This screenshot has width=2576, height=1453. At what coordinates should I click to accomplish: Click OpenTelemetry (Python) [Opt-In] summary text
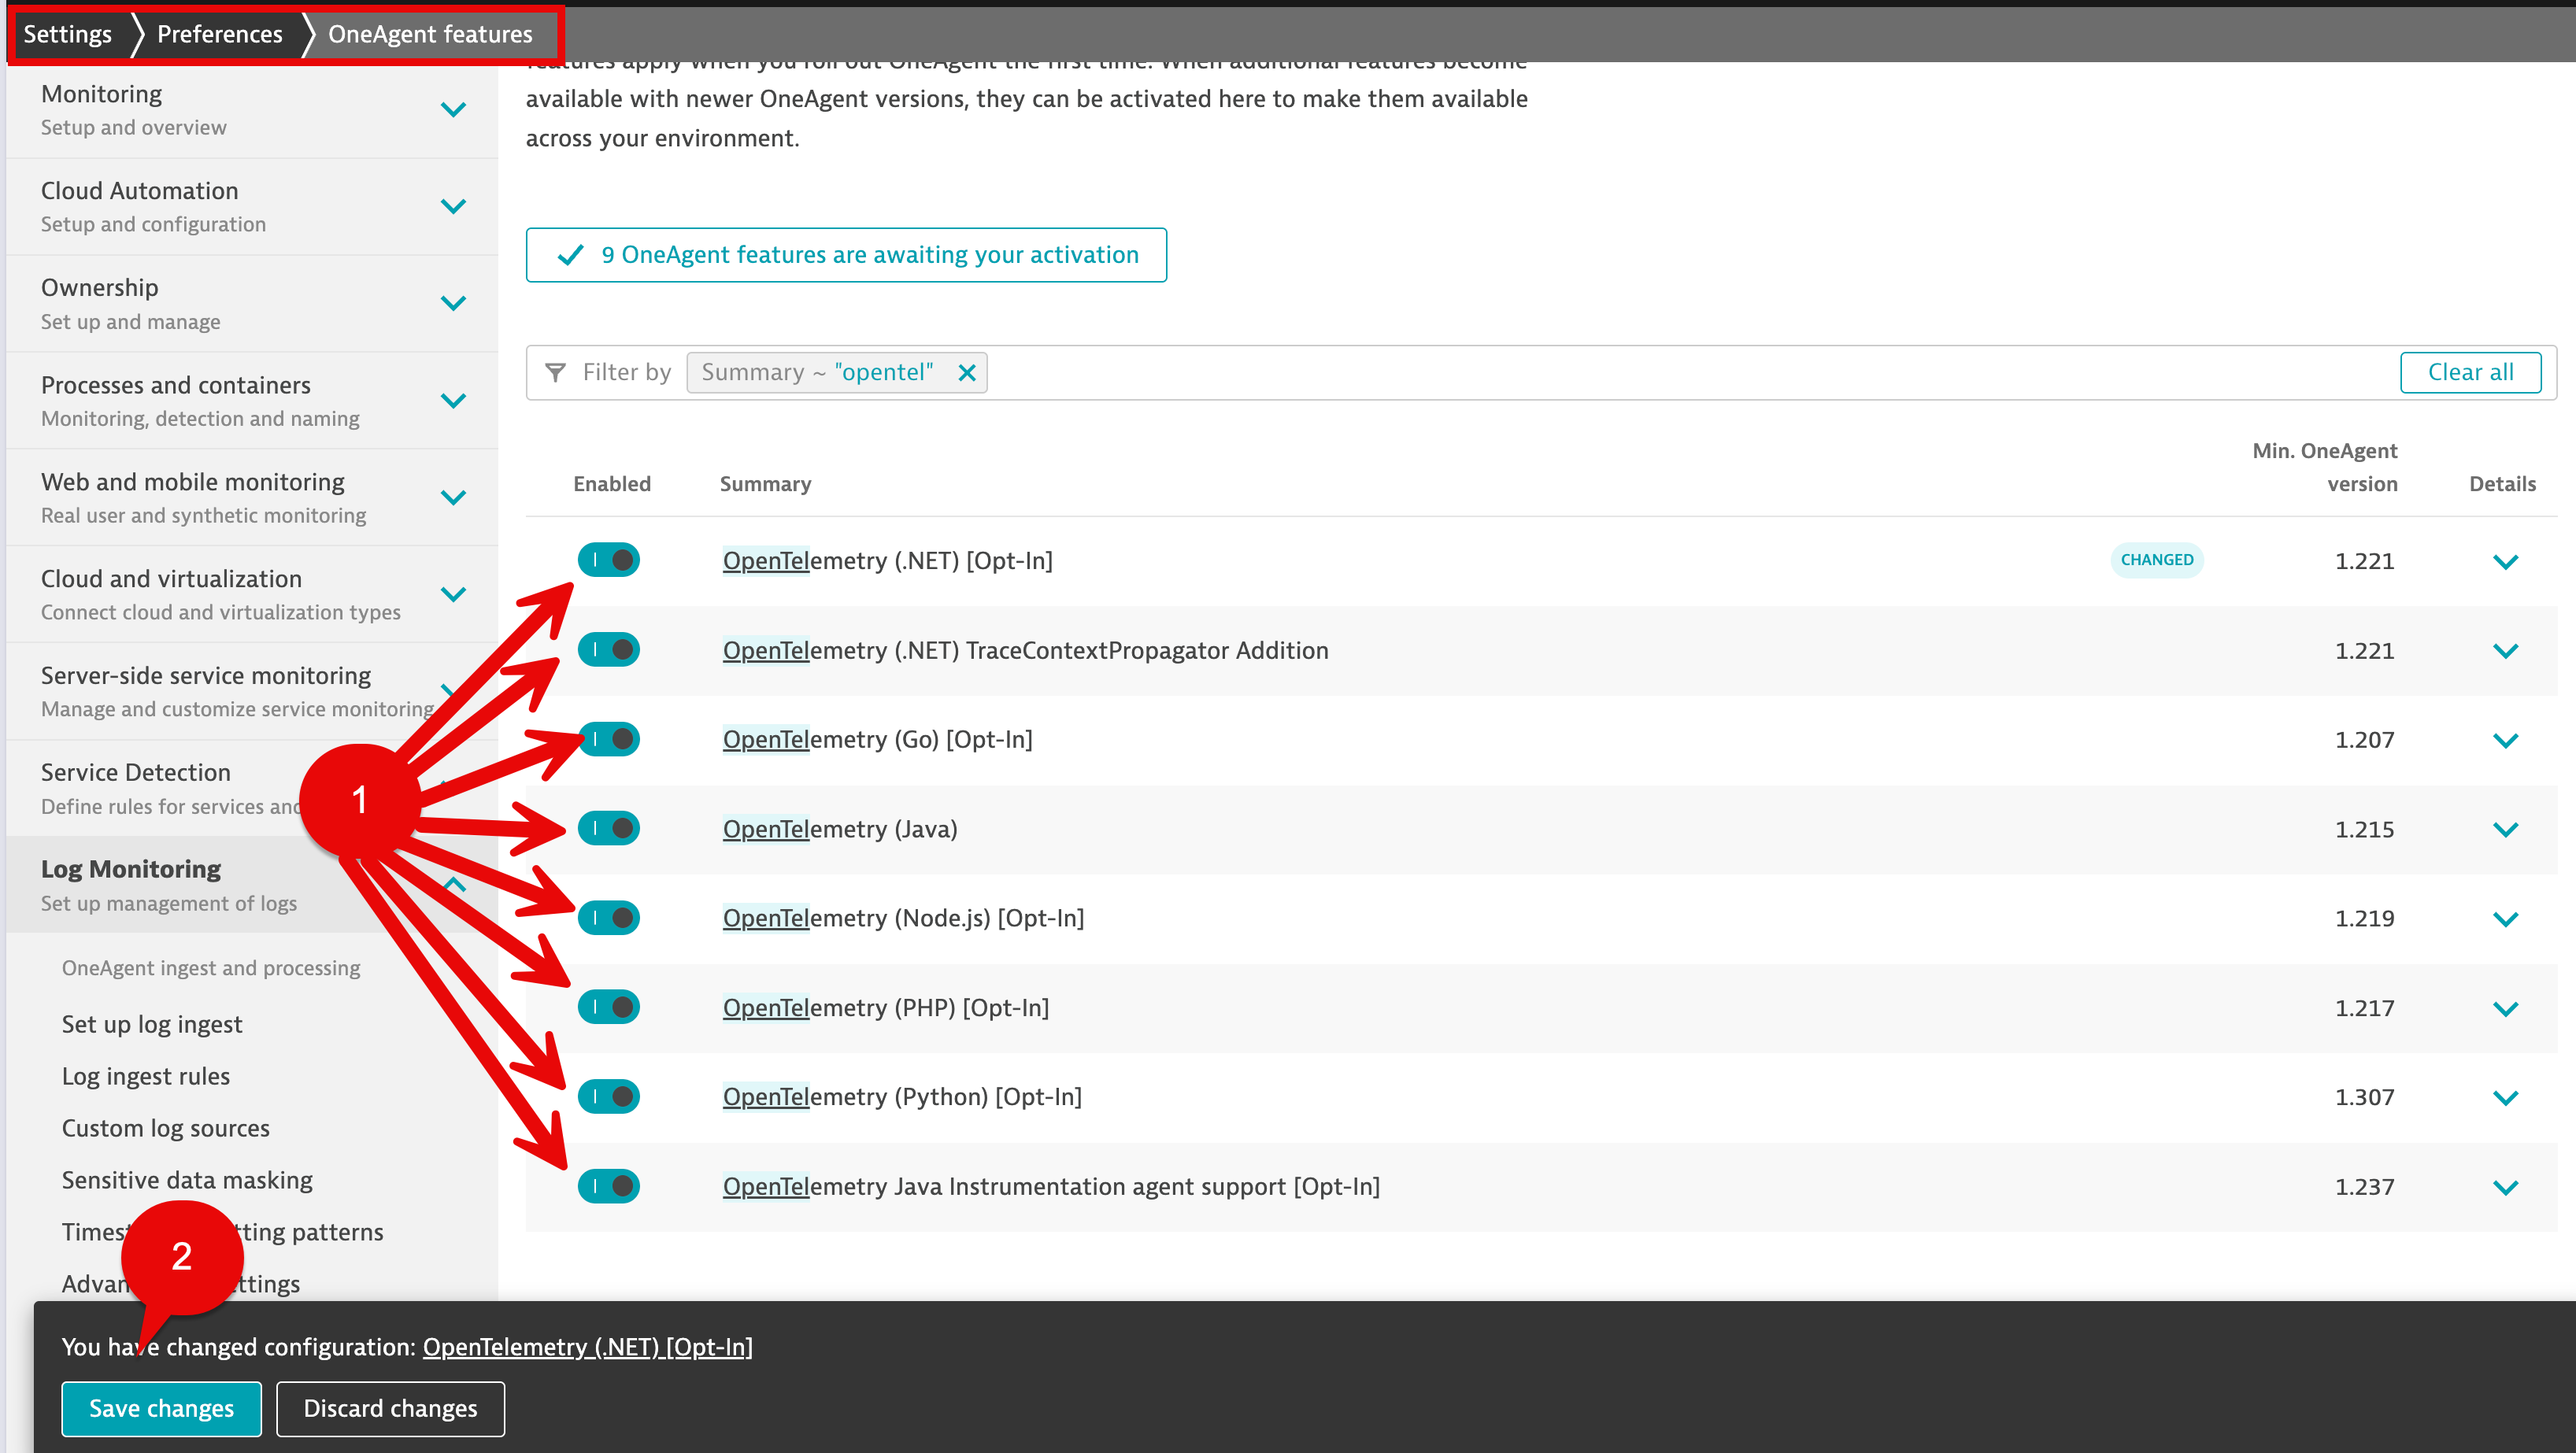[902, 1098]
